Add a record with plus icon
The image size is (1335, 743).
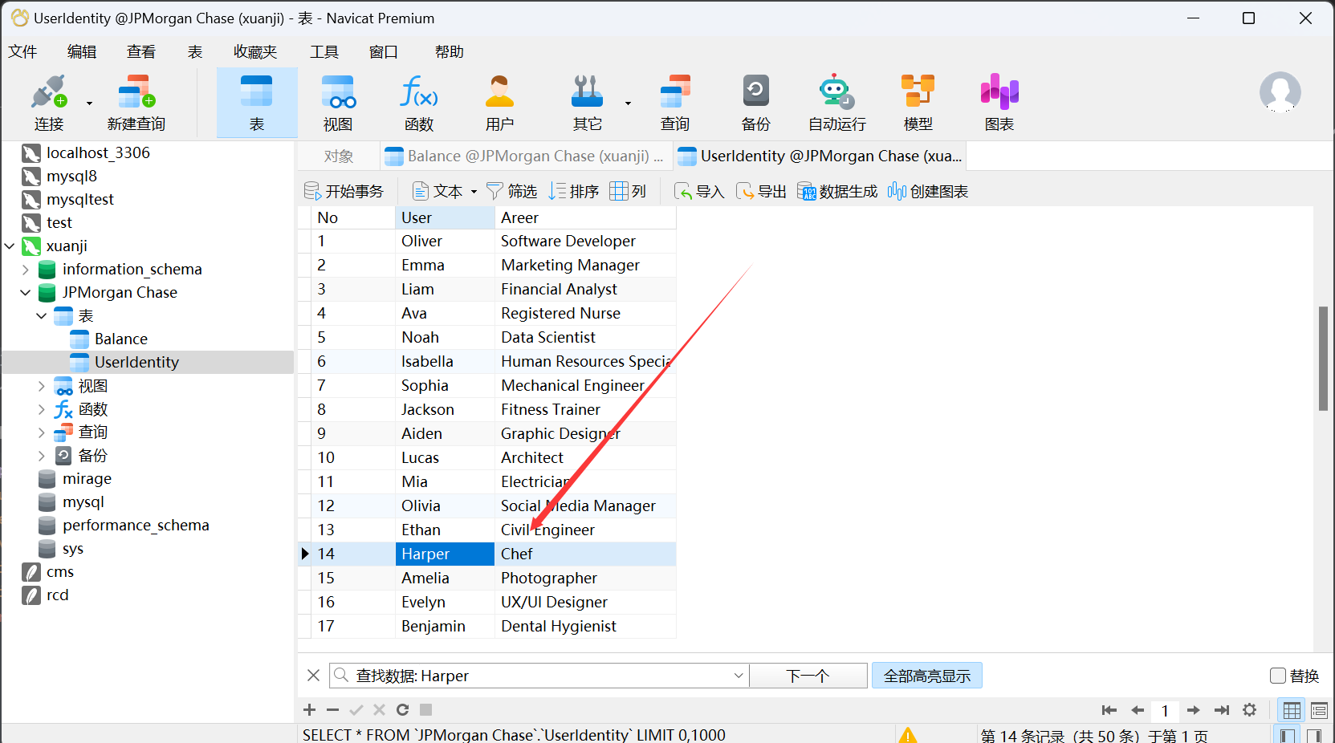coord(310,709)
